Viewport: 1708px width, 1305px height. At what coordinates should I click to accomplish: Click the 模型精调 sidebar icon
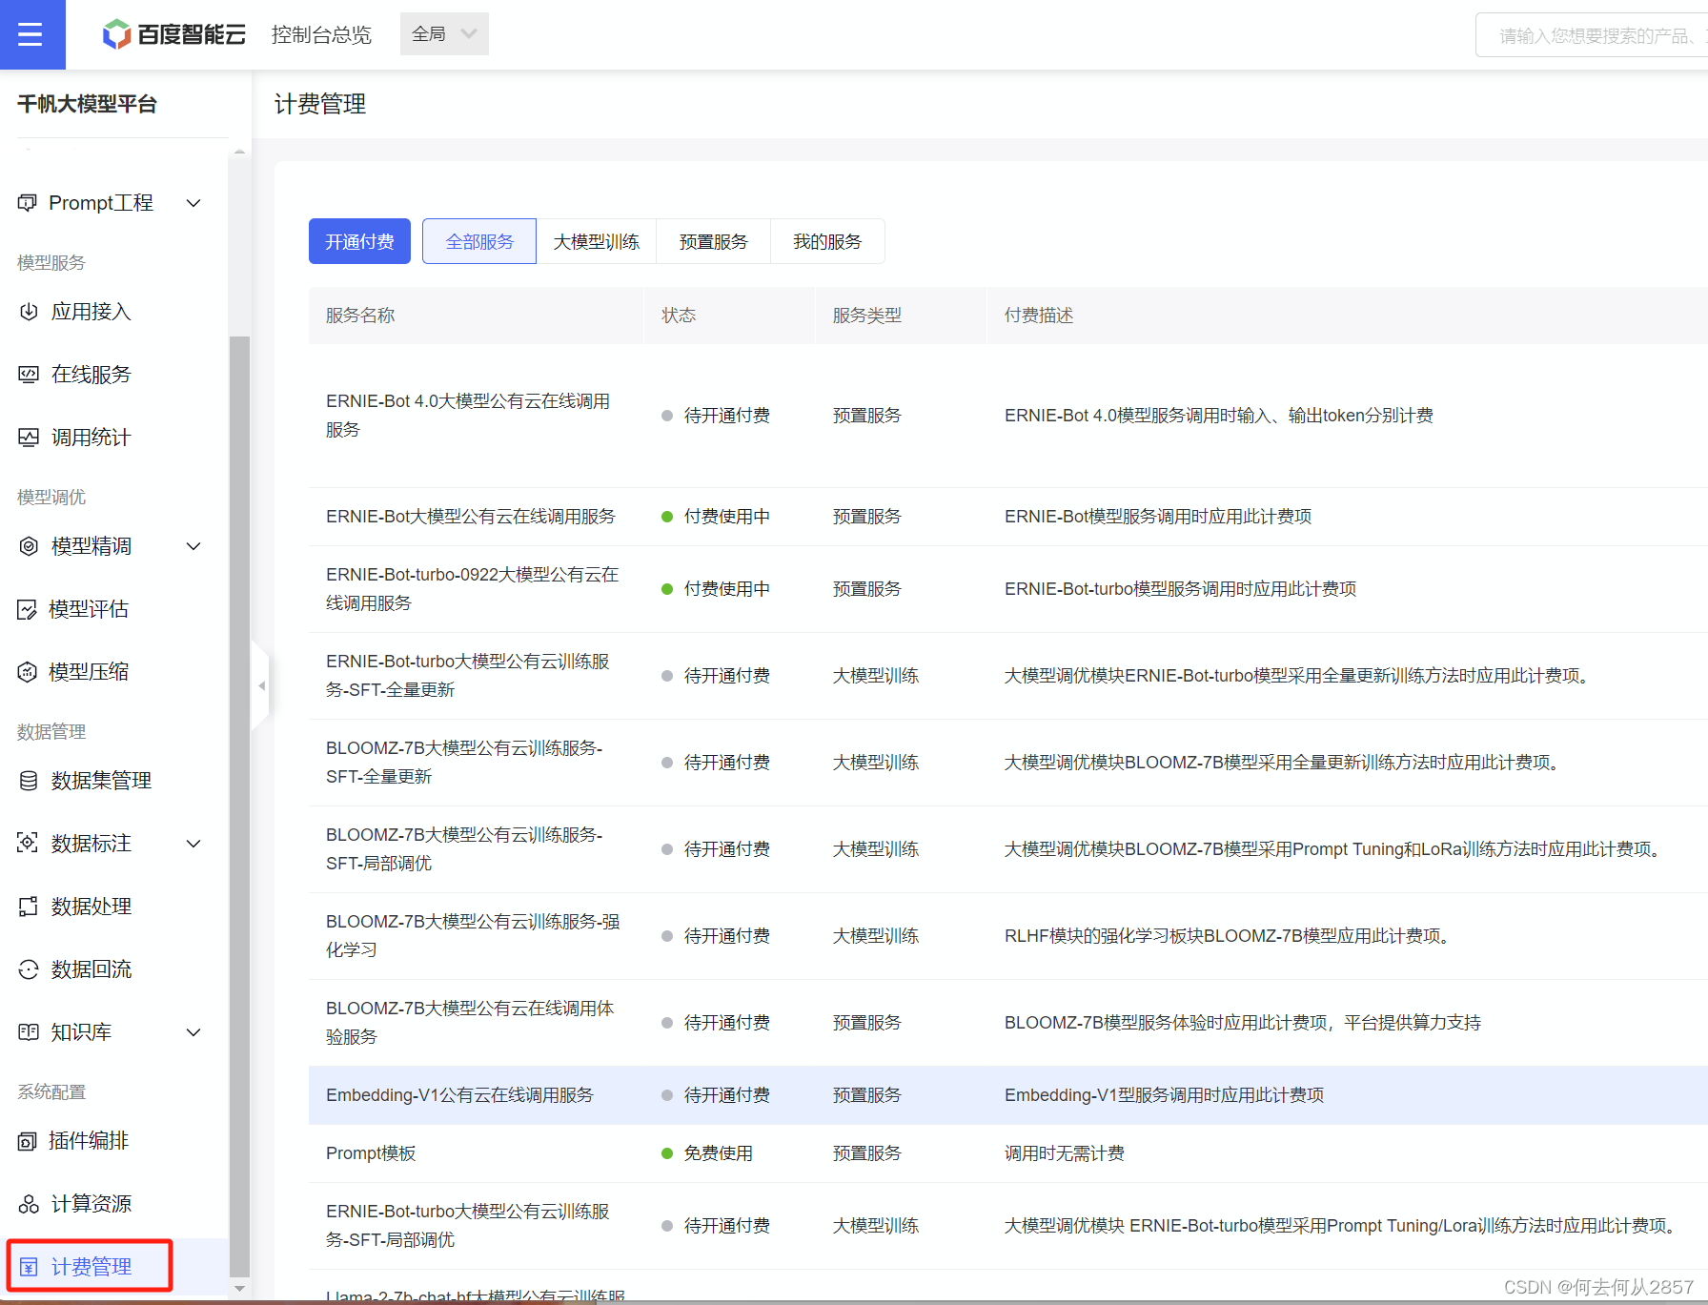point(29,546)
